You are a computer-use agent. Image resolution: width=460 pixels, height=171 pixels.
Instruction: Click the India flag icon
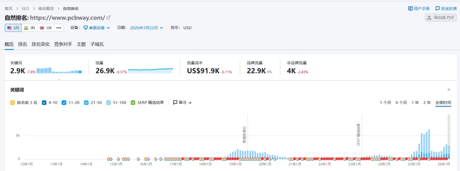(x=26, y=28)
